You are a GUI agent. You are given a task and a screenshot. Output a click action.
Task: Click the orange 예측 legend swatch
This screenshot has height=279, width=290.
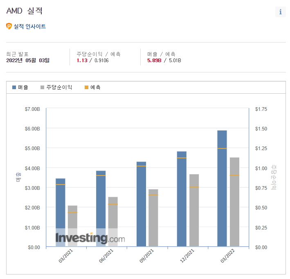pyautogui.click(x=87, y=87)
